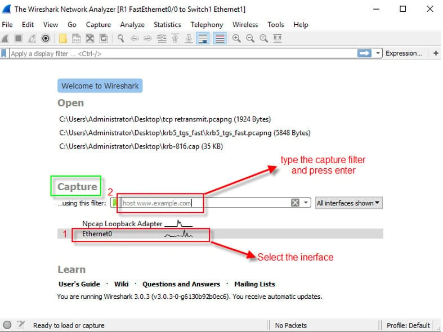Click the Zoom Out toolbar icon
The image size is (443, 332).
[x=250, y=38]
